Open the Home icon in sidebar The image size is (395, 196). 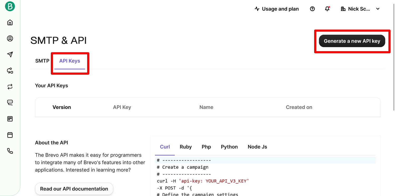coord(10,22)
